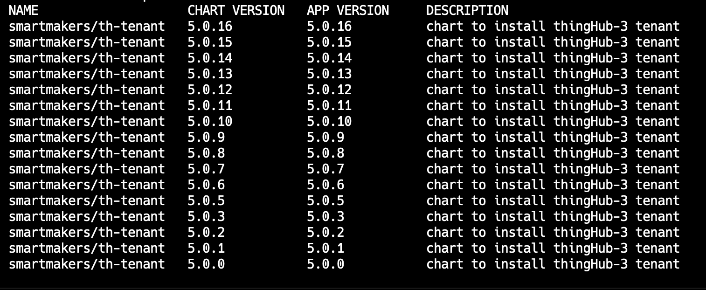
Task: Select chart version 5.0.3 entry
Action: pos(206,217)
